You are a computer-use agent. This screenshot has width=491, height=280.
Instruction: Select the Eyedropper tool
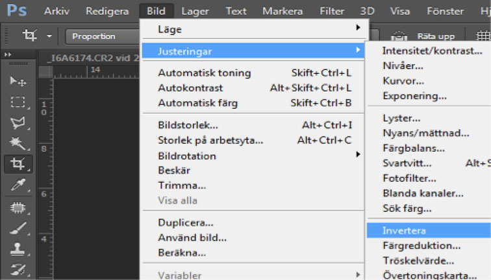[18, 185]
